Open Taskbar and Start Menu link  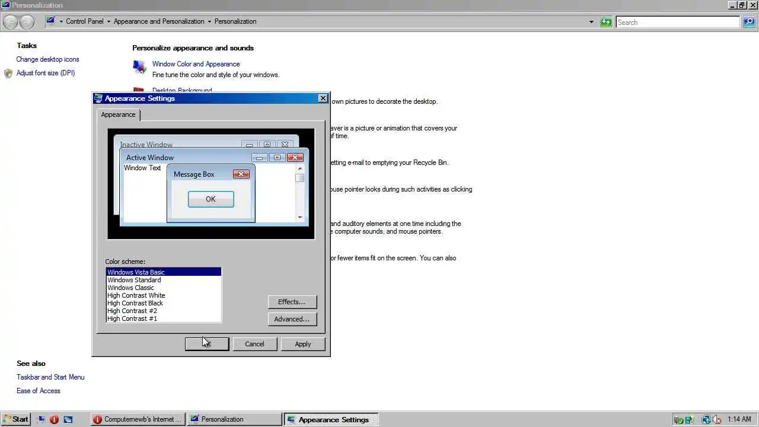pos(50,377)
